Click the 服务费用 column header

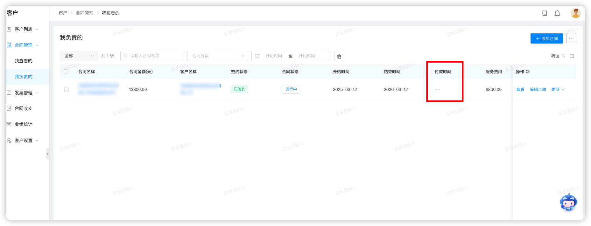click(494, 72)
